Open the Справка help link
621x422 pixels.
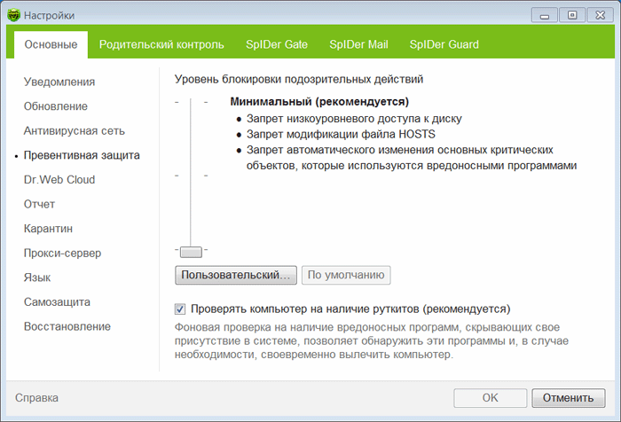[x=37, y=398]
